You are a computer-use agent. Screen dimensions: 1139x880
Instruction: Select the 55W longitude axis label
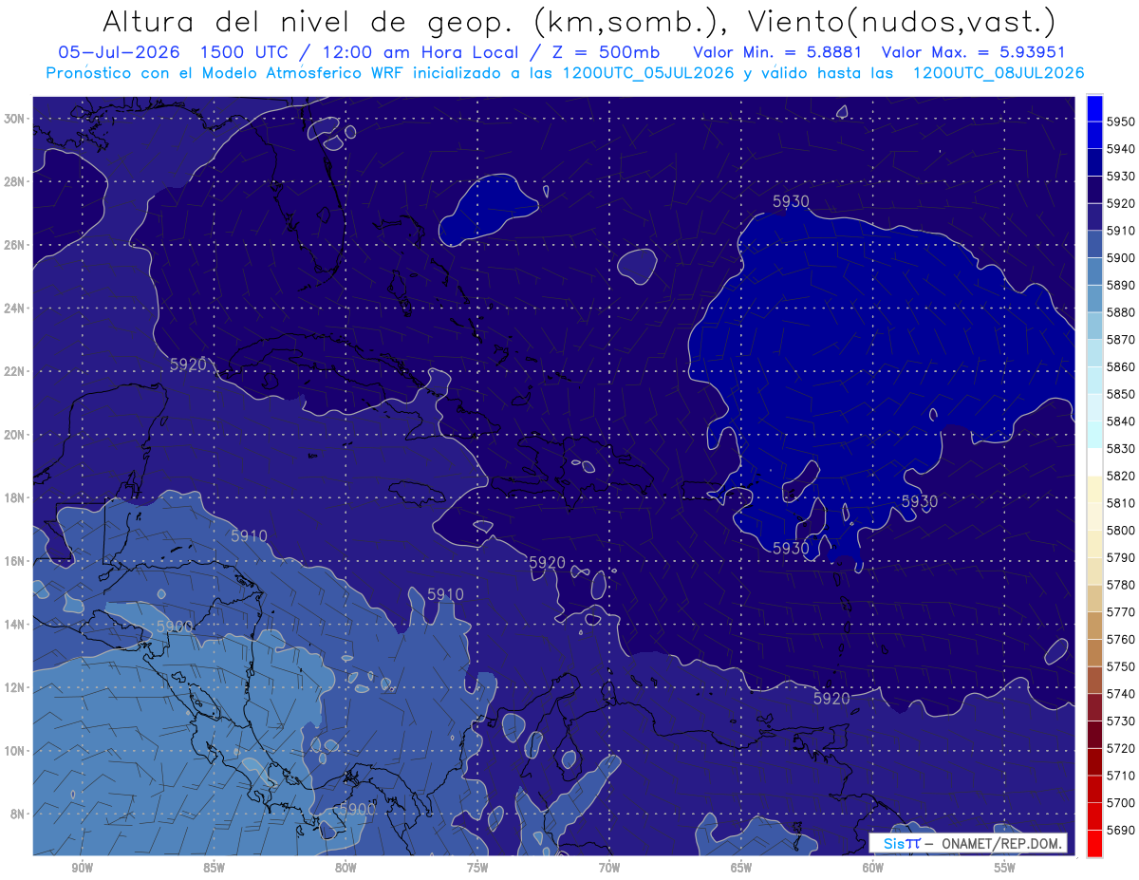tap(1004, 868)
